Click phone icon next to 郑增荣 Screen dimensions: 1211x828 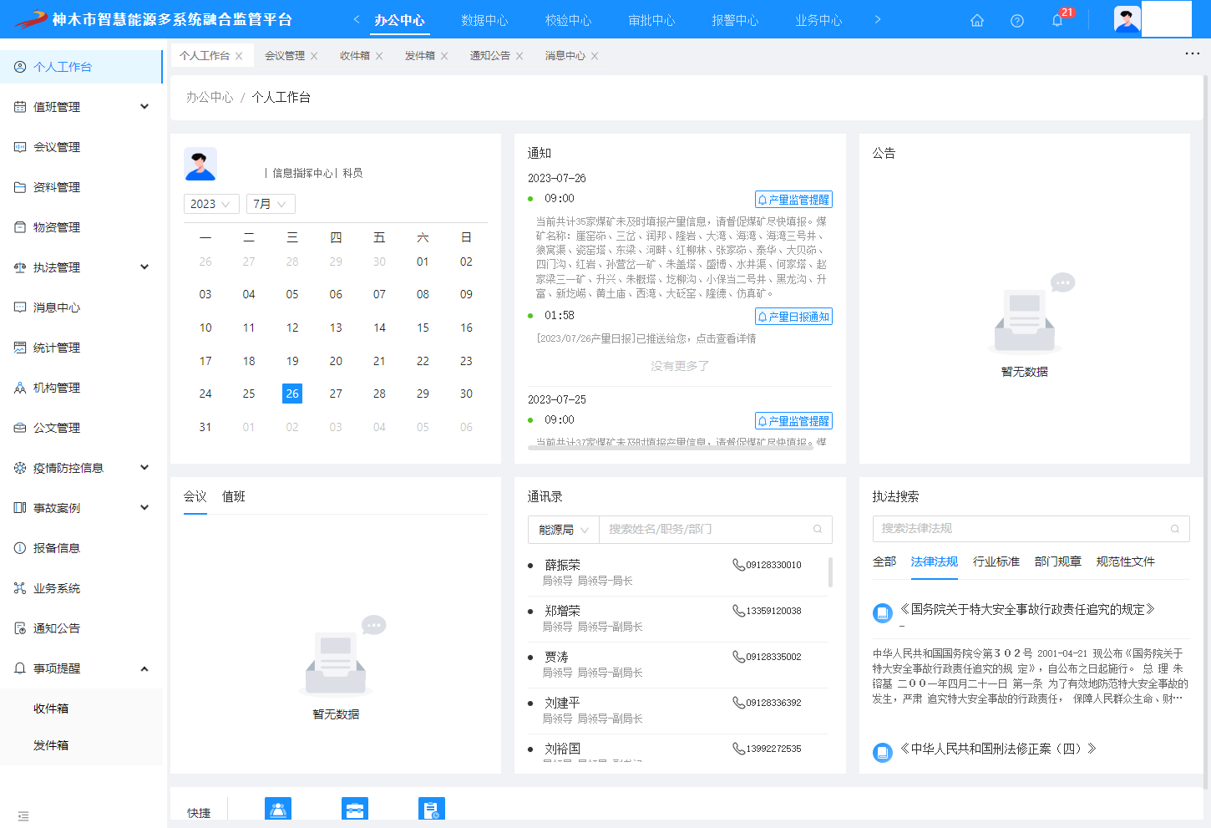coord(738,611)
